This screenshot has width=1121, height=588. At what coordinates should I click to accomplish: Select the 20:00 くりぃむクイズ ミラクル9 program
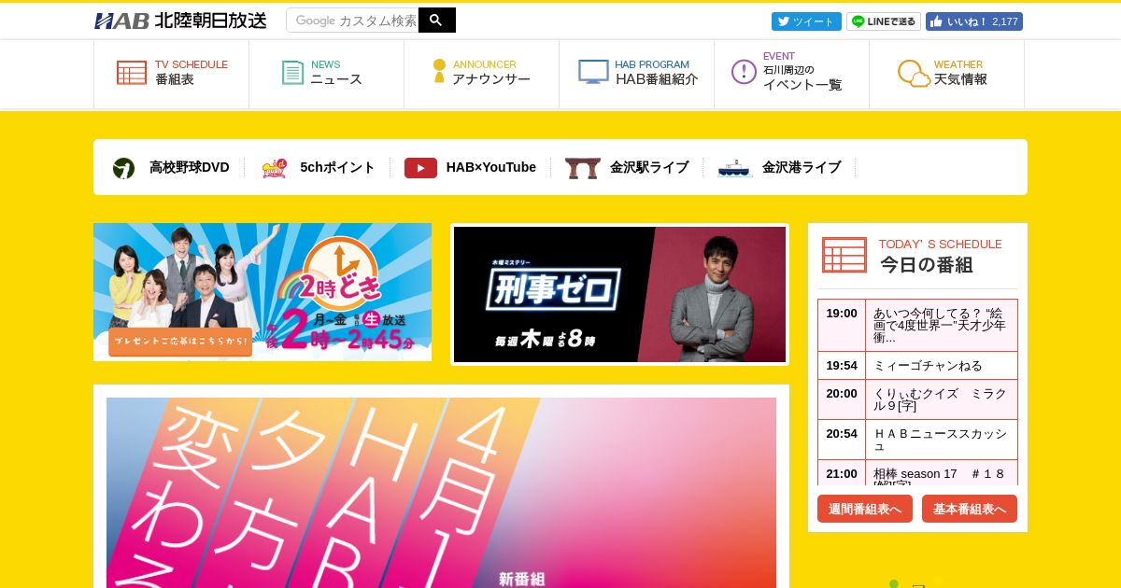[x=917, y=399]
